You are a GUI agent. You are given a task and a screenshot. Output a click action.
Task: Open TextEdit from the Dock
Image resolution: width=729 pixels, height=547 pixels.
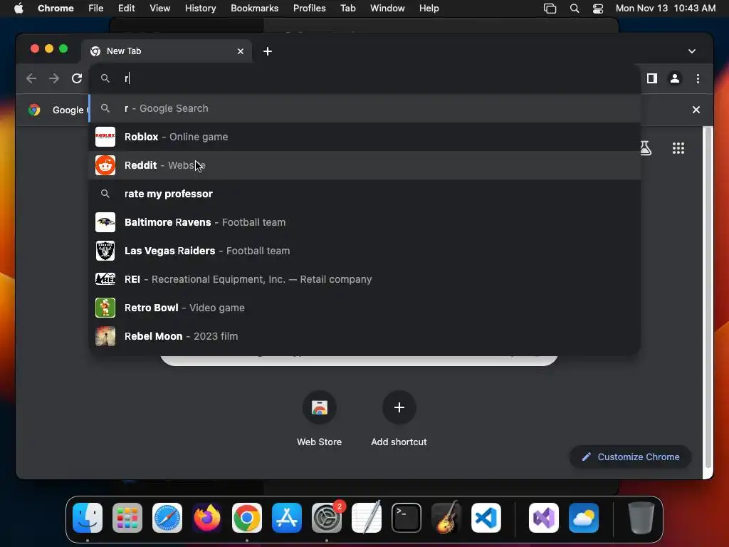367,518
